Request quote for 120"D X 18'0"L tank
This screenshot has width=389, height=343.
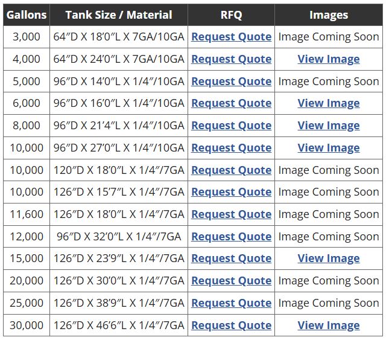231,170
